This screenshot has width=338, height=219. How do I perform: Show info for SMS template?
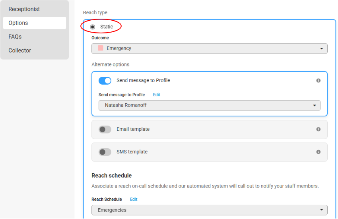pyautogui.click(x=318, y=152)
